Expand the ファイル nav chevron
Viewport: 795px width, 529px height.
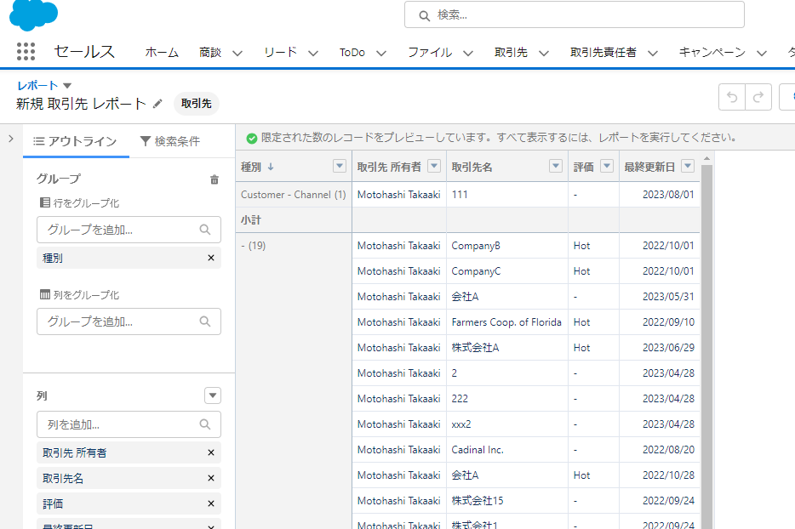(x=468, y=54)
